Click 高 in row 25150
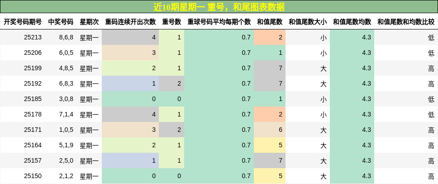The image size is (438, 184). tap(431, 176)
